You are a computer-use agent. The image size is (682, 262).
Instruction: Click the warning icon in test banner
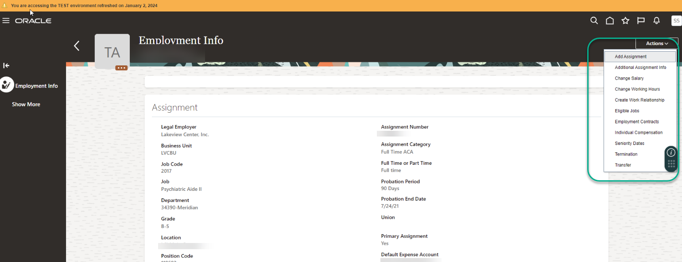[4, 6]
